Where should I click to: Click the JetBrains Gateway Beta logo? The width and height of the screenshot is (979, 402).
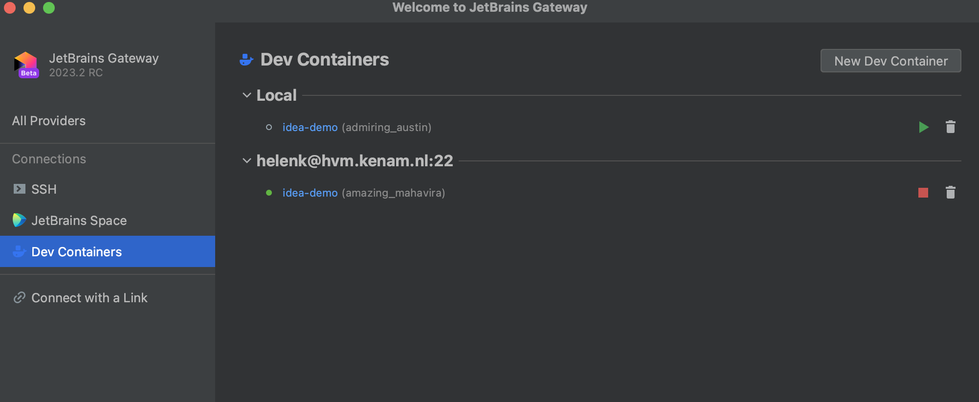pyautogui.click(x=26, y=65)
